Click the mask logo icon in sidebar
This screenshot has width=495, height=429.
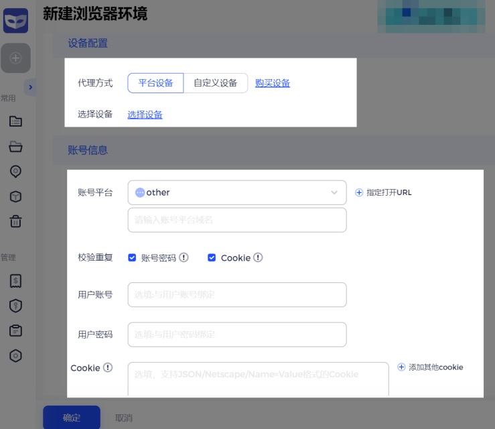pyautogui.click(x=15, y=20)
